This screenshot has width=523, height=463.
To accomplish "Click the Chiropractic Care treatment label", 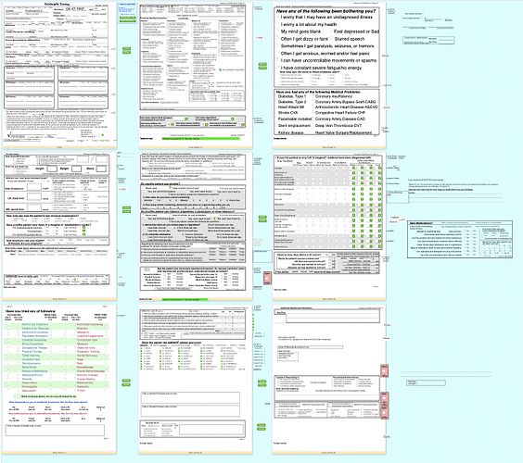I will 87,340.
